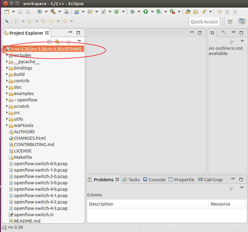Click the Debug bug icon
Image resolution: width=248 pixels, height=232 pixels.
(x=132, y=12)
